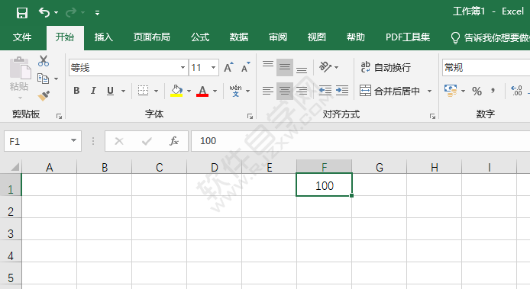Click the Tell Me search lightbulb box
530x289 pixels.
[490, 37]
